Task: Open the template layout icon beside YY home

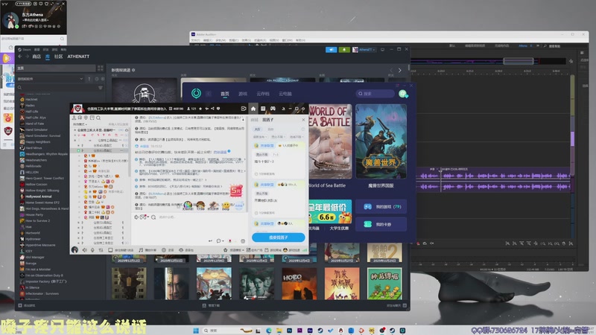Action: 263,109
